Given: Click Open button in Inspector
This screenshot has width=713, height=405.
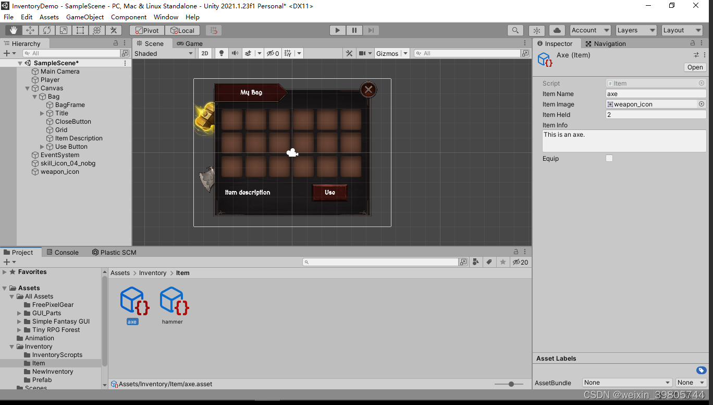Looking at the screenshot, I should [x=695, y=67].
